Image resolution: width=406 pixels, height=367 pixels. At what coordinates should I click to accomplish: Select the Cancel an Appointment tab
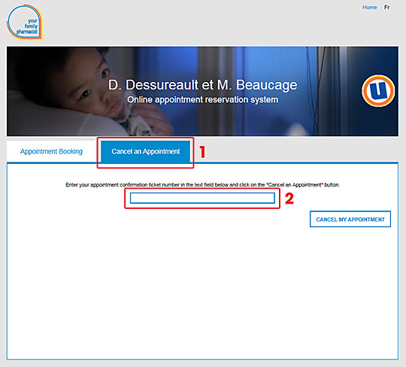coord(146,151)
